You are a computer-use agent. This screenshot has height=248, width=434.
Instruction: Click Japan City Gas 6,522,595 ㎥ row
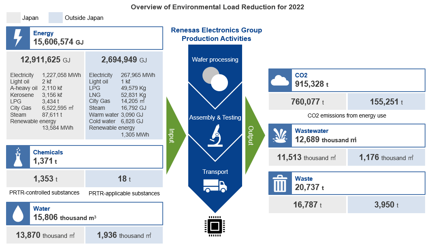(x=42, y=108)
